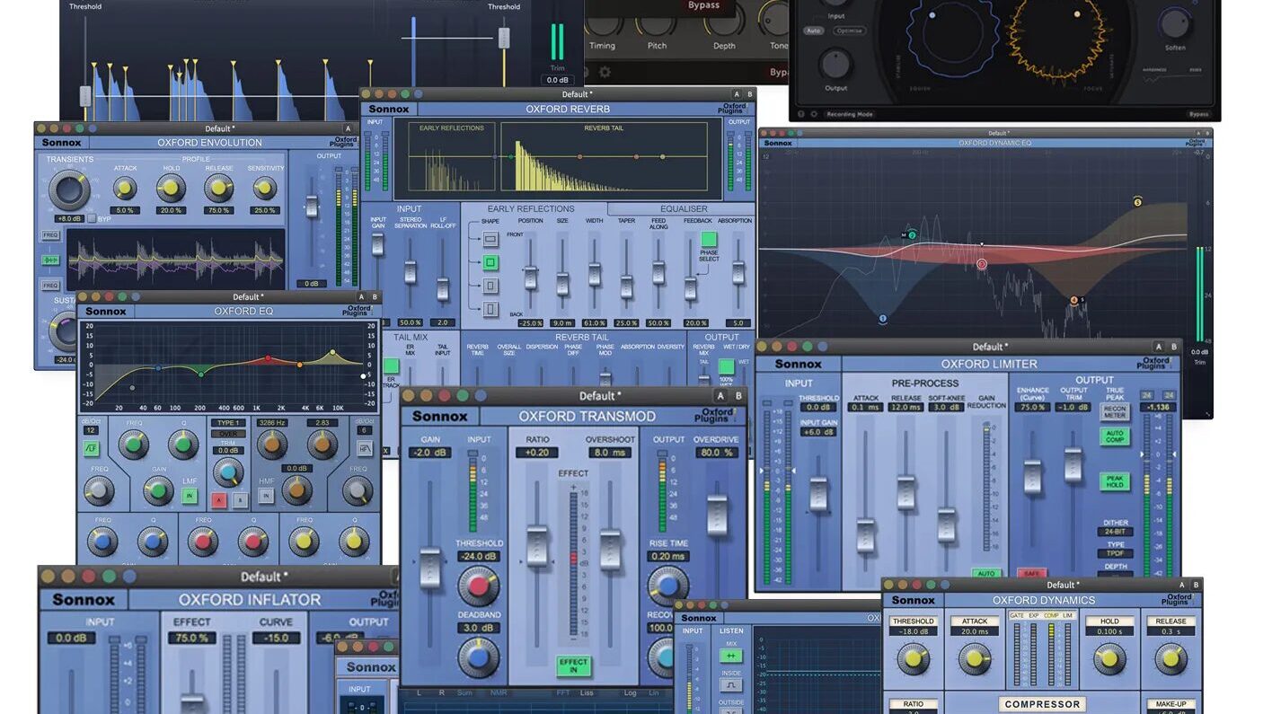
Task: Click preset B in Oxford Transmod
Action: click(738, 396)
